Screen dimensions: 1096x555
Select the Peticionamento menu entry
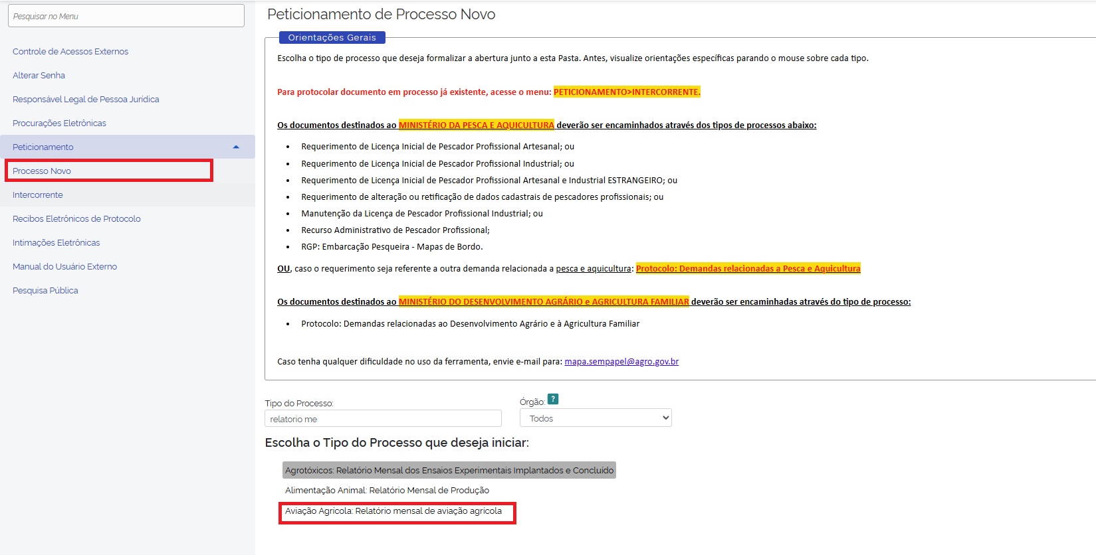(128, 147)
